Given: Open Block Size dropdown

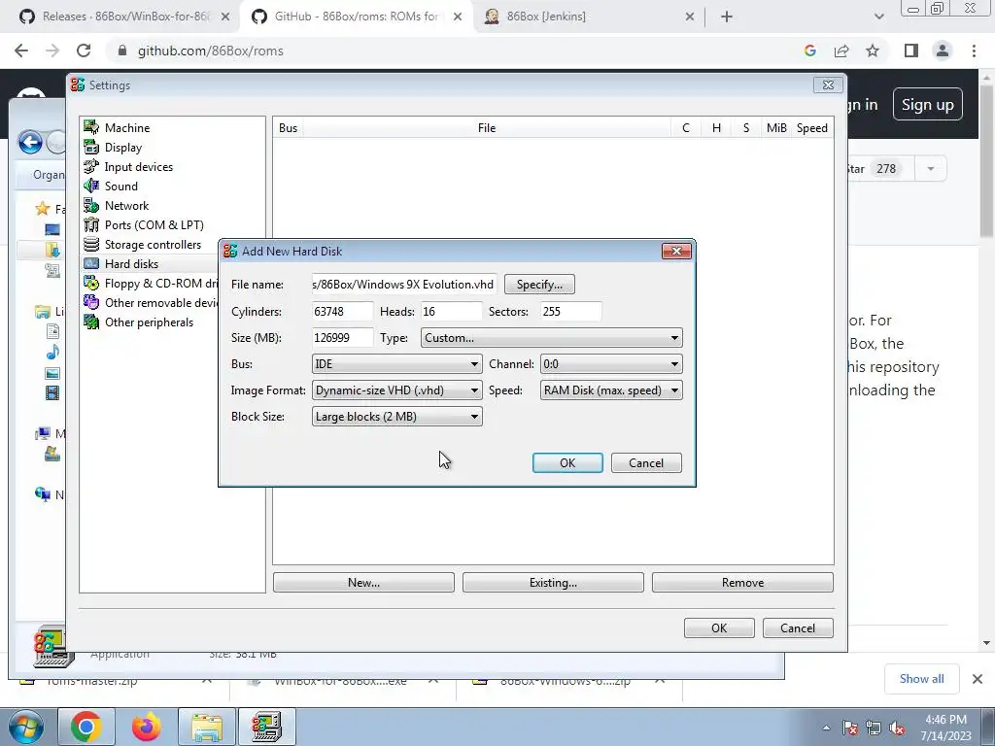Looking at the screenshot, I should point(396,417).
